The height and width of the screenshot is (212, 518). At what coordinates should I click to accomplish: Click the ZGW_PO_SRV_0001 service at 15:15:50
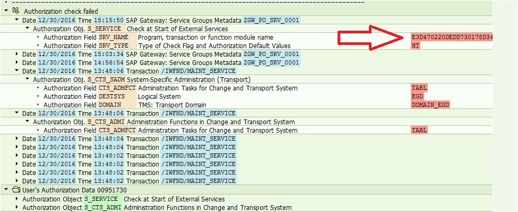(271, 20)
